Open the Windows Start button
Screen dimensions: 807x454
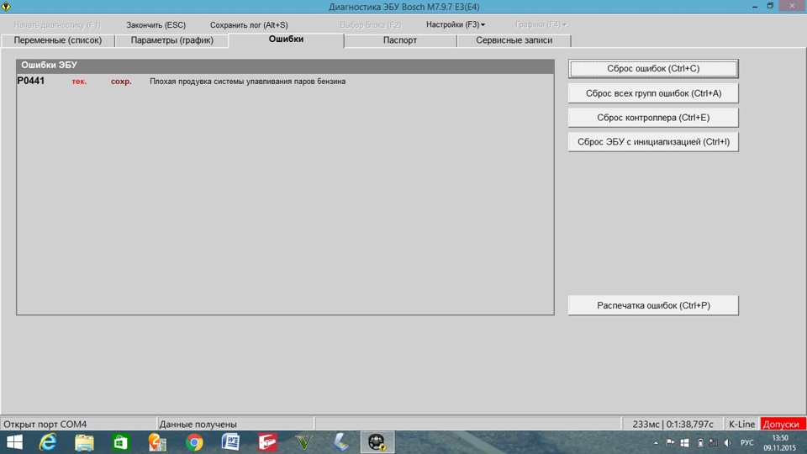coord(14,442)
